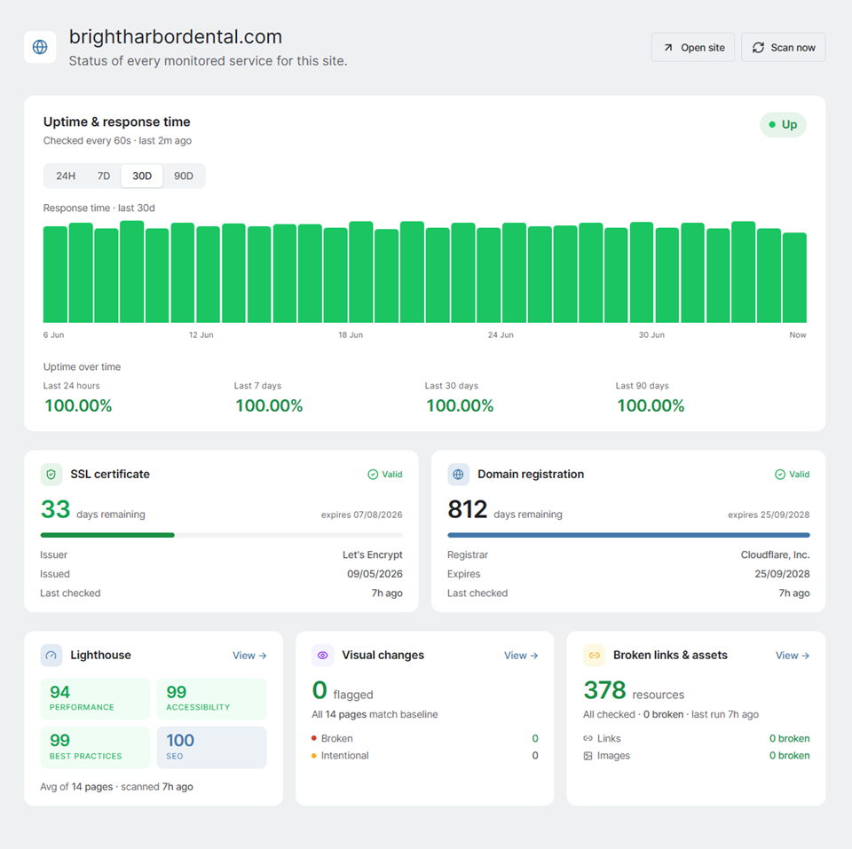Click the Let's Encrypt issuer value
852x849 pixels.
[x=372, y=554]
